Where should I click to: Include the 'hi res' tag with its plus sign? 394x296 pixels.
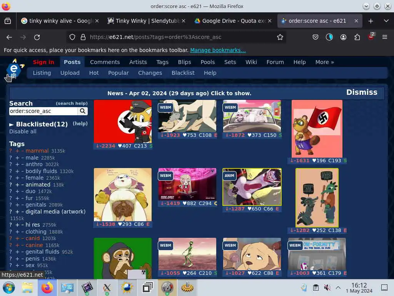click(x=17, y=225)
